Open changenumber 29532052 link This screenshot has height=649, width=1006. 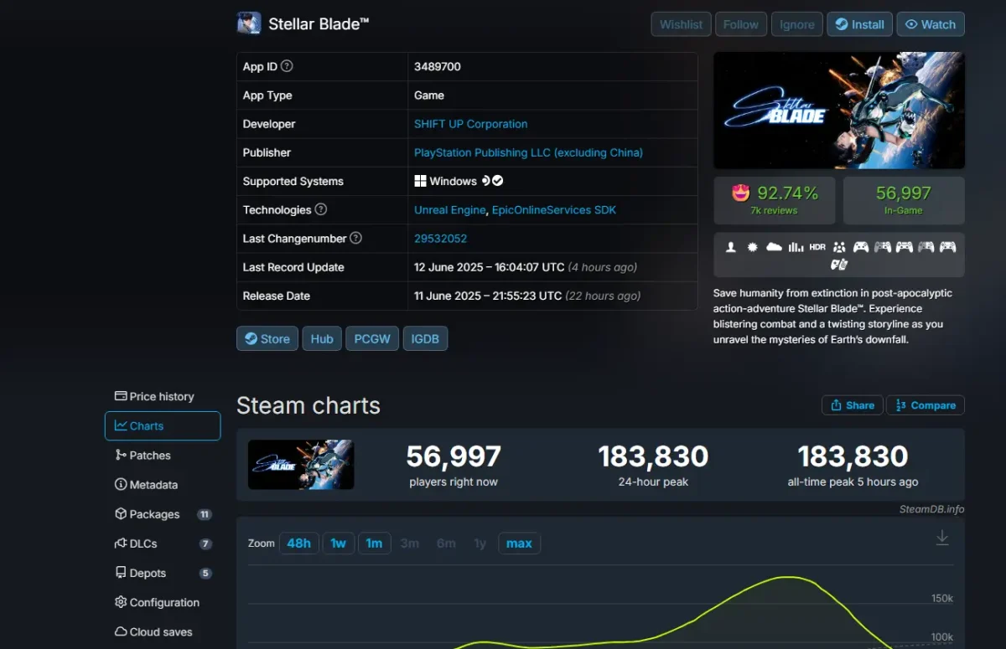(x=440, y=238)
